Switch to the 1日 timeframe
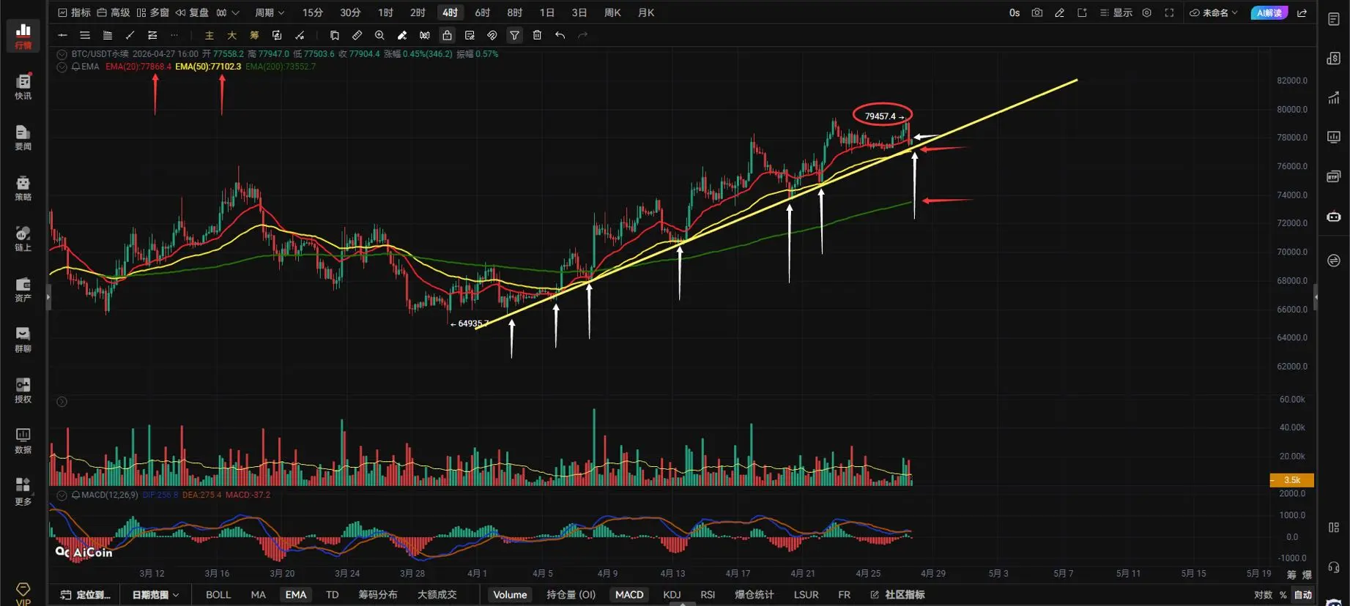Viewport: 1350px width, 606px height. pyautogui.click(x=546, y=12)
